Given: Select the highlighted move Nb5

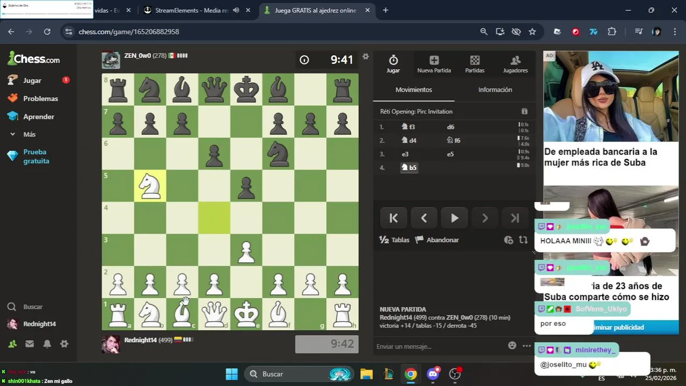Looking at the screenshot, I should click(x=409, y=167).
